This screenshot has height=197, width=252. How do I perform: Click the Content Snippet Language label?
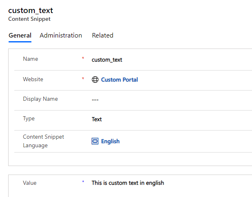coord(43,141)
